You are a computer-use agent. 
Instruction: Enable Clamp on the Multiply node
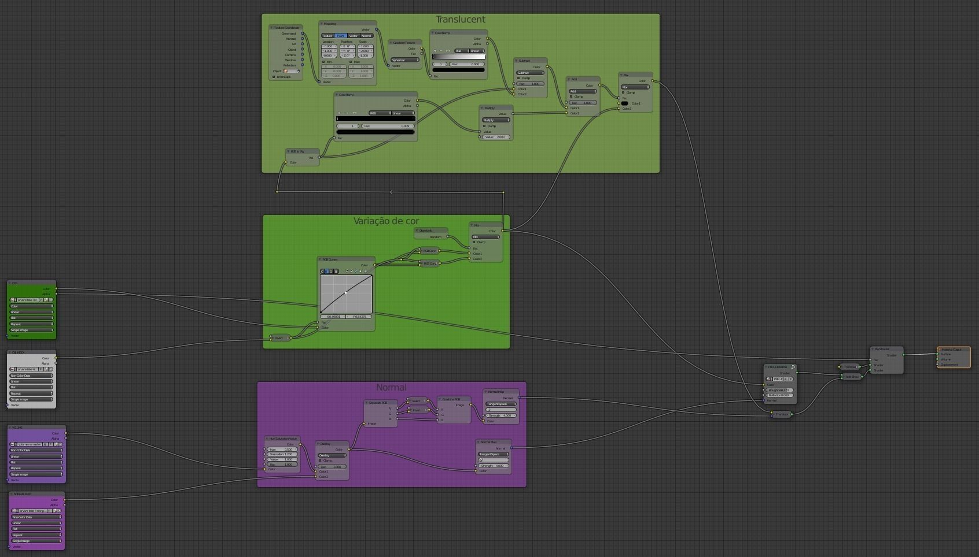click(x=484, y=126)
